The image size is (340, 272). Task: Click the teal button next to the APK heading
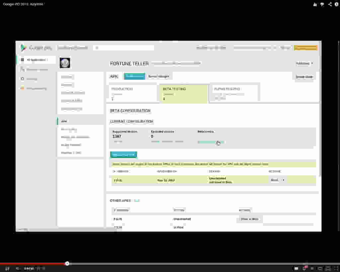point(134,76)
